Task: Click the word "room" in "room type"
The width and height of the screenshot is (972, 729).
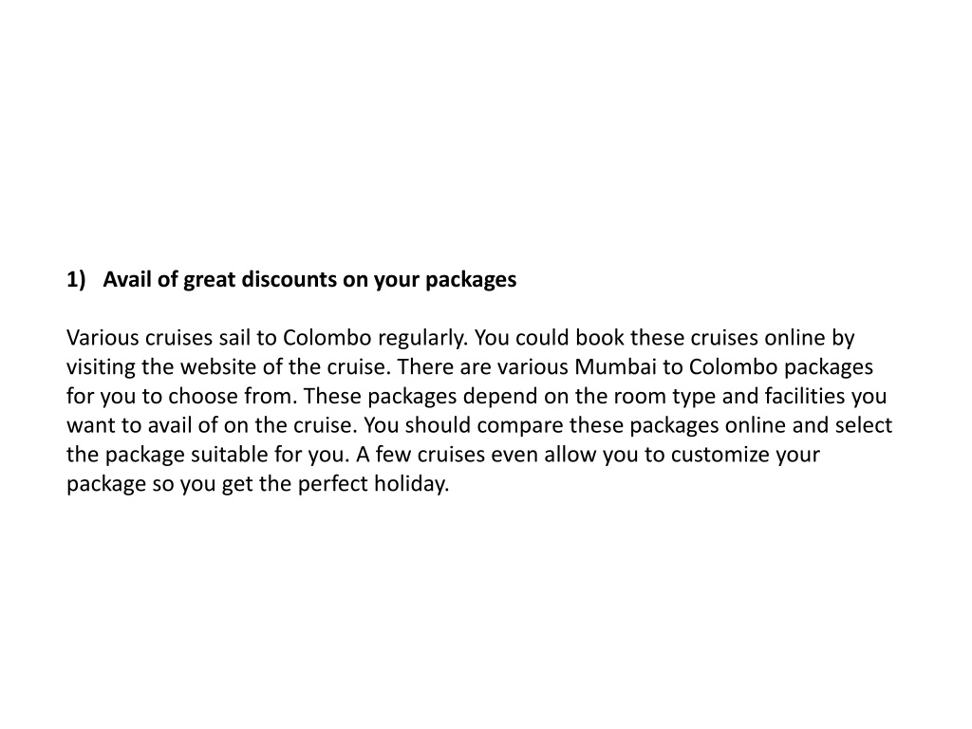Action: coord(639,396)
